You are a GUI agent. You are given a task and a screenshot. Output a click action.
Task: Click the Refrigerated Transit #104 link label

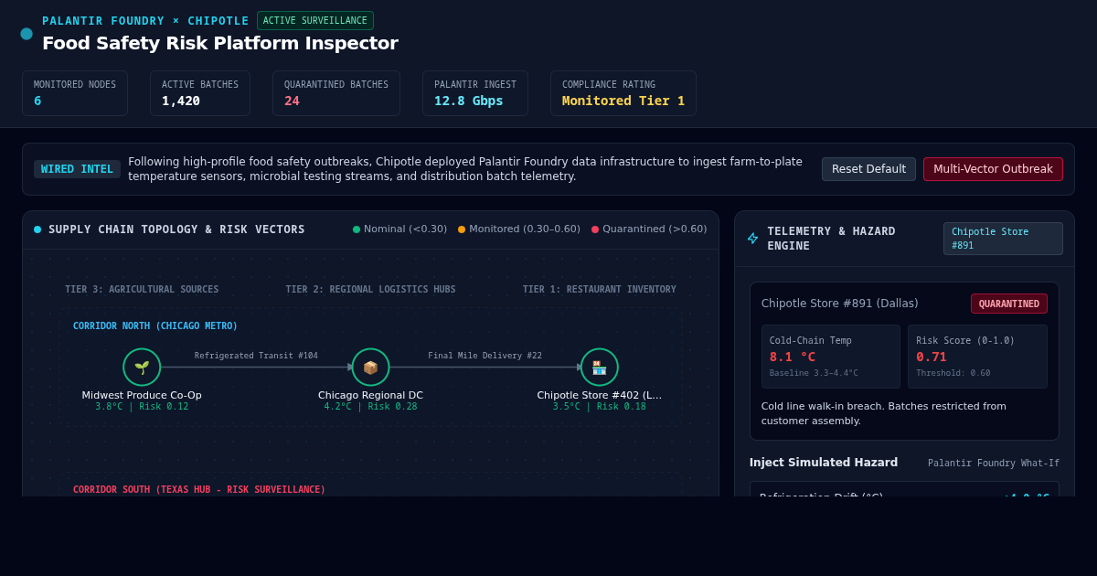[256, 356]
